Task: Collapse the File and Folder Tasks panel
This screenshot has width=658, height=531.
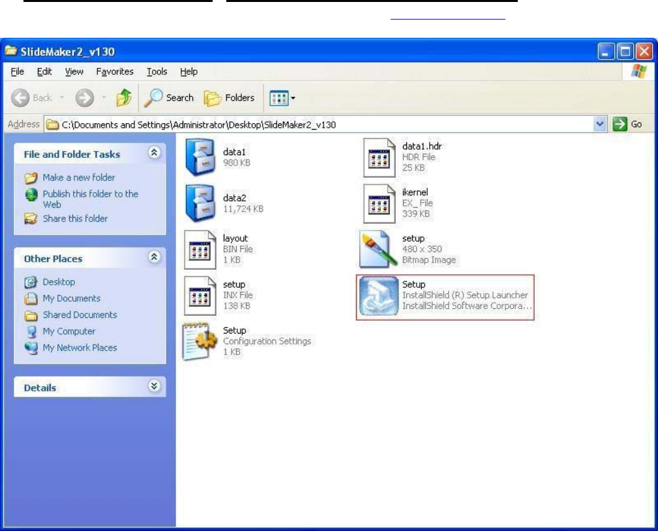Action: pos(154,152)
